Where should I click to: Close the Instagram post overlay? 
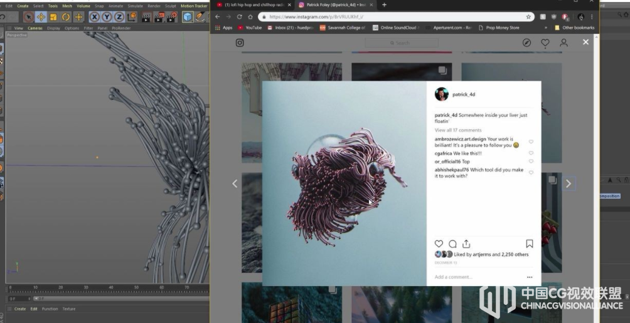(586, 42)
